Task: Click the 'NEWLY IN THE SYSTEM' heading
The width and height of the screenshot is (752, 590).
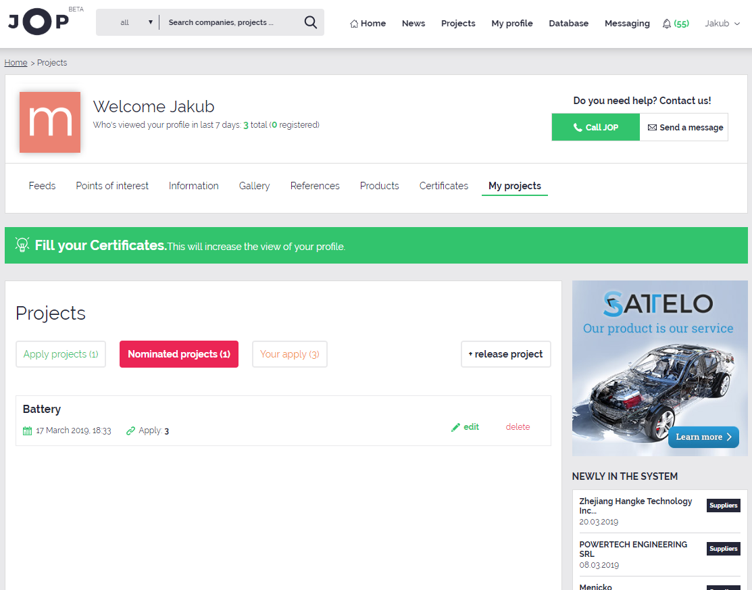Action: coord(625,476)
